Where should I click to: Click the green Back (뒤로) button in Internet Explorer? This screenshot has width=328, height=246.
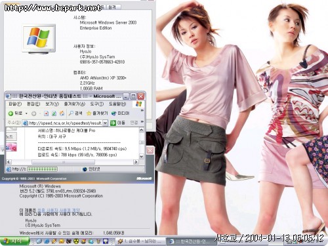click(x=15, y=113)
